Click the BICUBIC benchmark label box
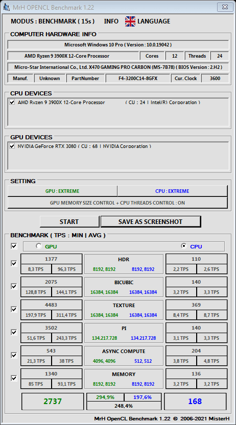 124,287
